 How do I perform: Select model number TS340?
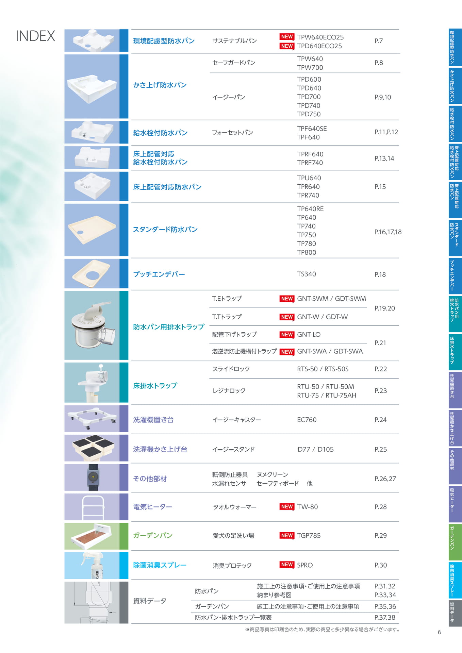click(307, 274)
